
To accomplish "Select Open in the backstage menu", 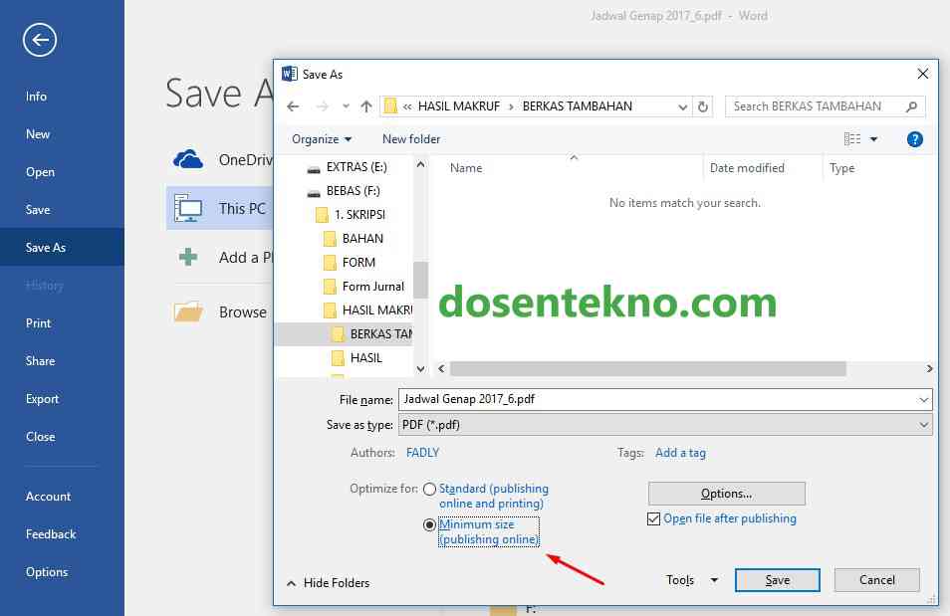I will coord(40,172).
